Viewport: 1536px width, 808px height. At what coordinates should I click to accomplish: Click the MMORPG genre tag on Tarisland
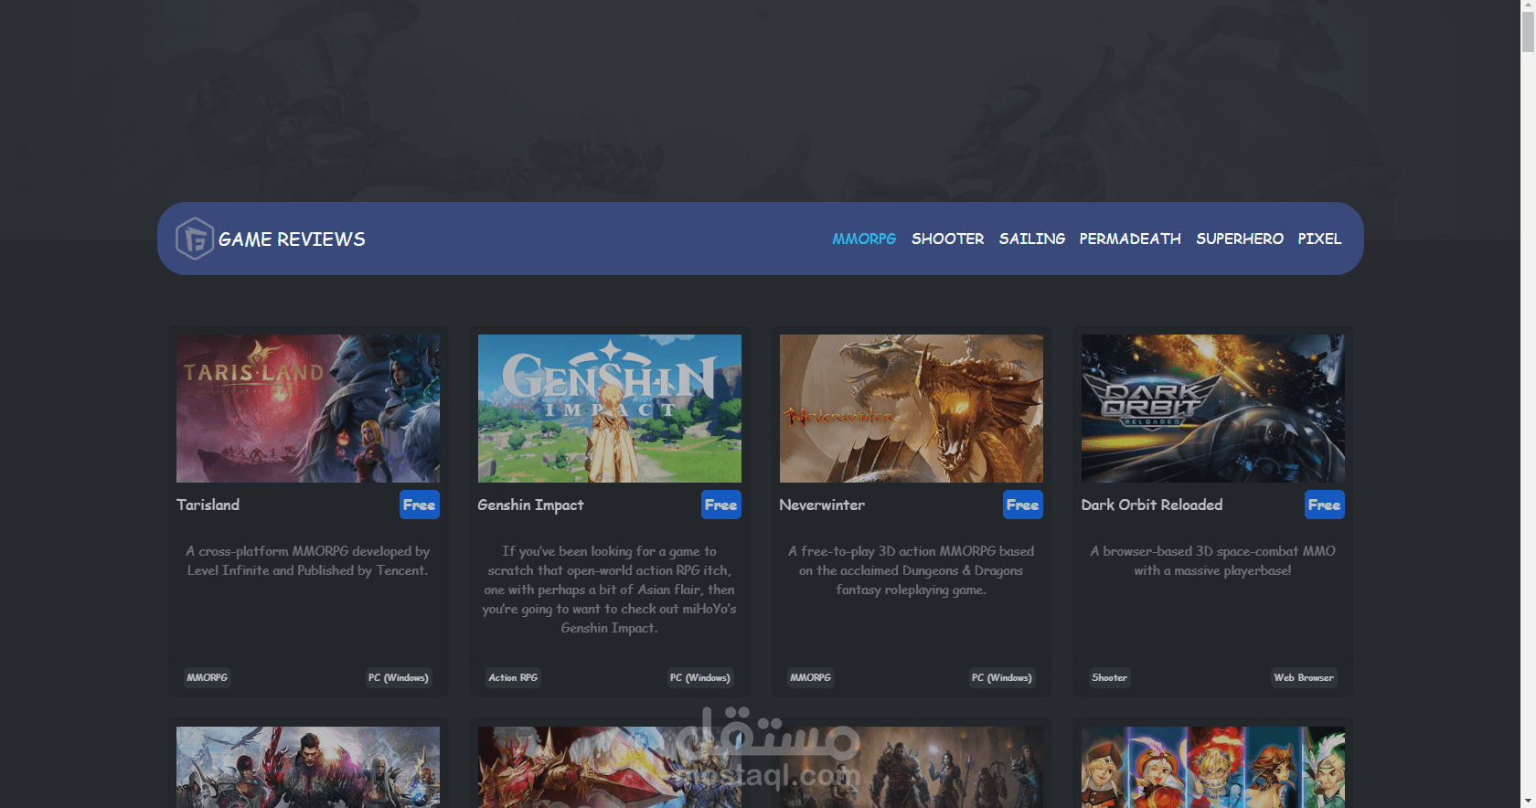(208, 677)
